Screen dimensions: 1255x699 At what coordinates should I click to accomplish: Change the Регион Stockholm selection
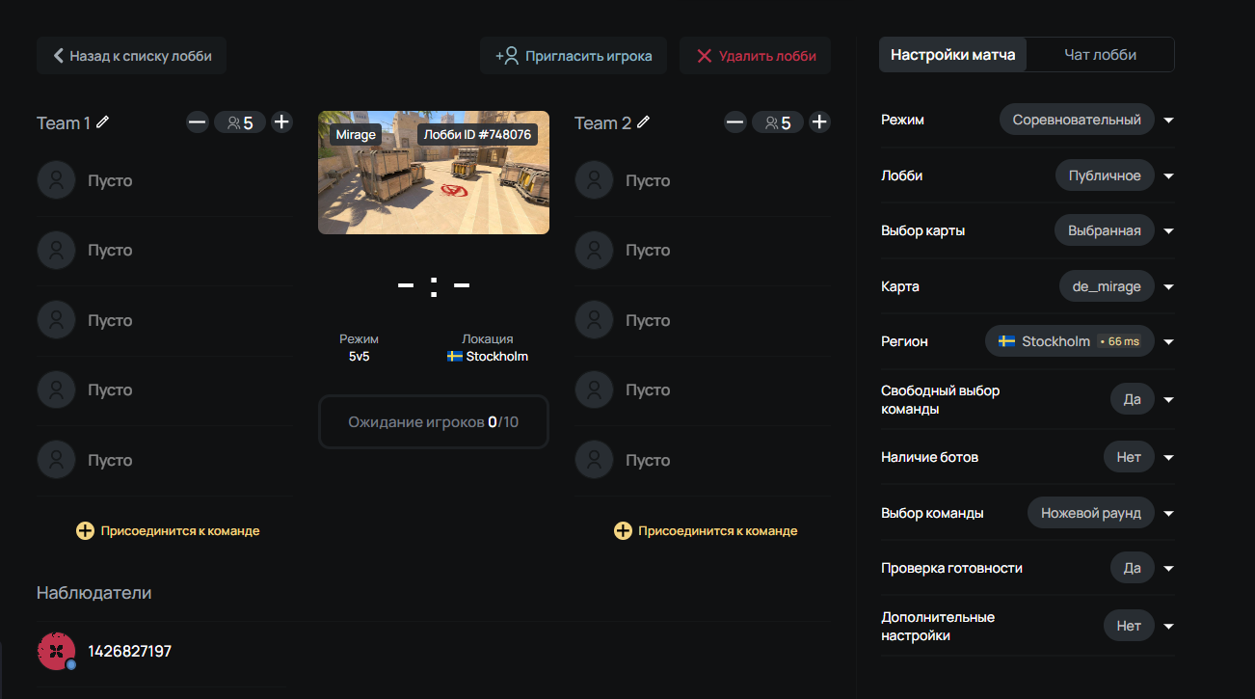1069,341
